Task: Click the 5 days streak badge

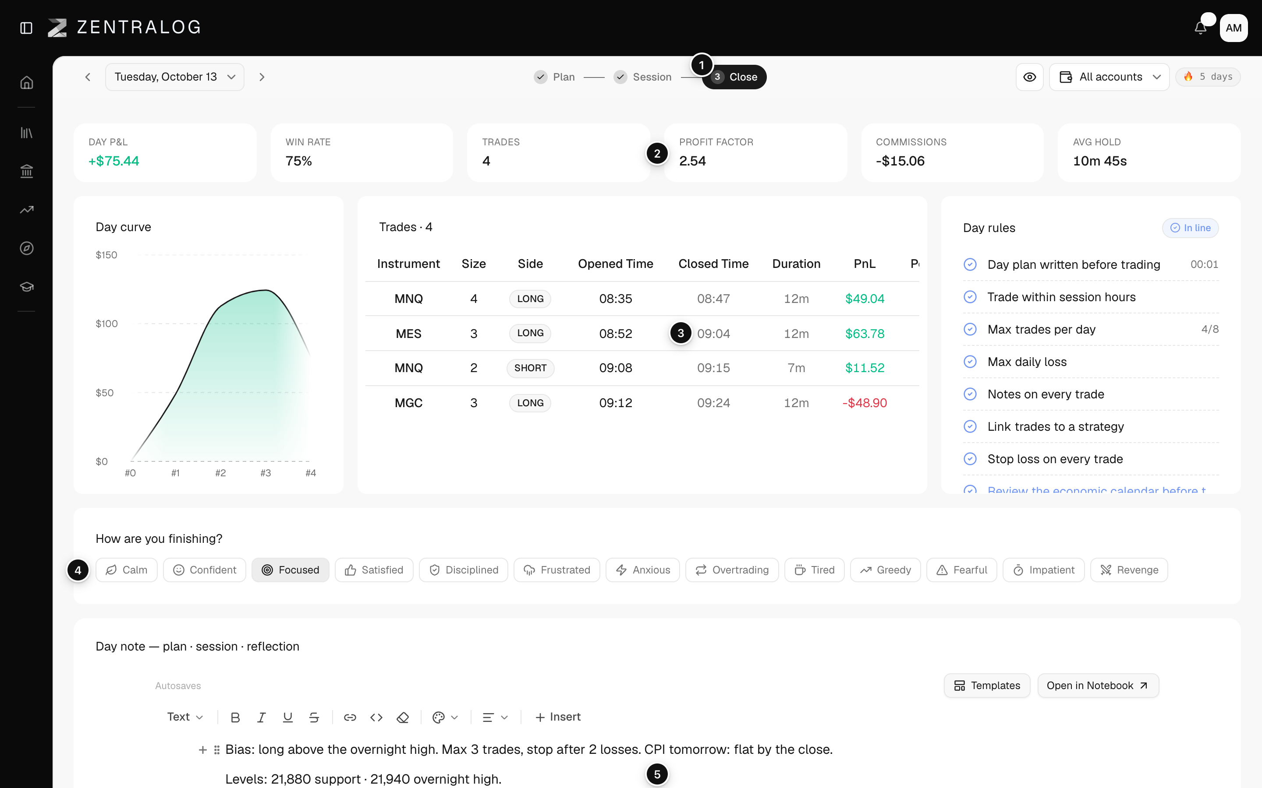Action: click(1208, 77)
